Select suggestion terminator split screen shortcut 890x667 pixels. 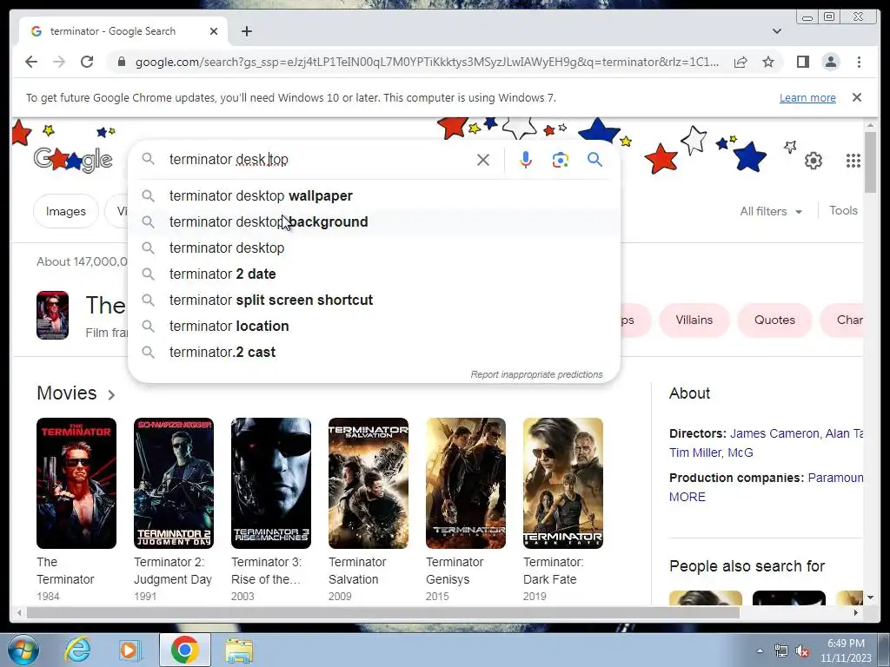click(374, 300)
